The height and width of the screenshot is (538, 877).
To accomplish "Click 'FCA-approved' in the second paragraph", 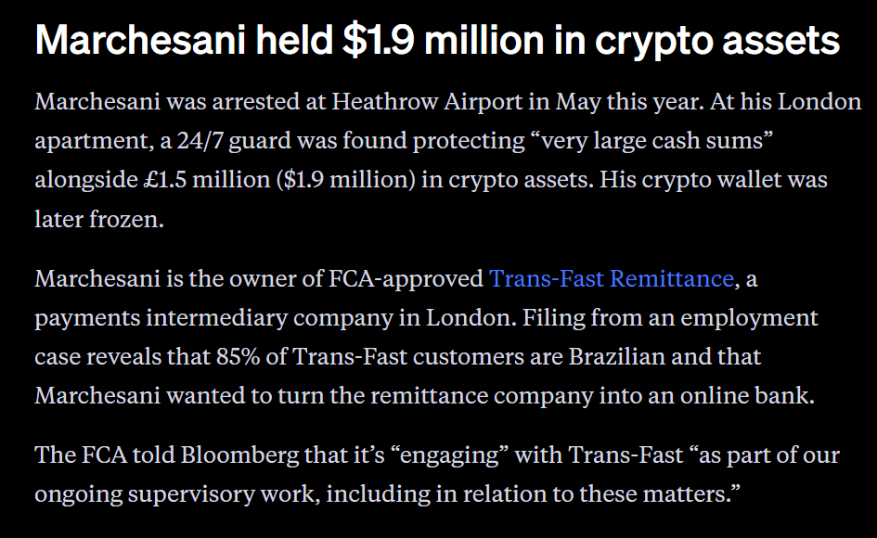I will click(x=406, y=278).
